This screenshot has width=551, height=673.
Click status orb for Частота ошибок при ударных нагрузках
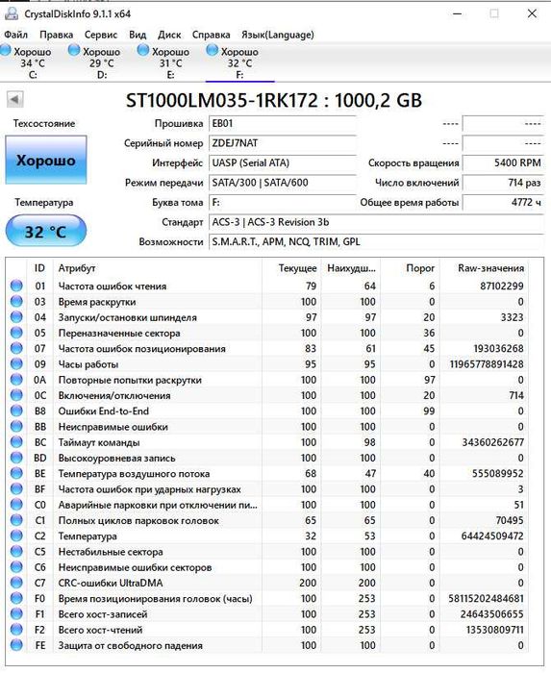16,488
